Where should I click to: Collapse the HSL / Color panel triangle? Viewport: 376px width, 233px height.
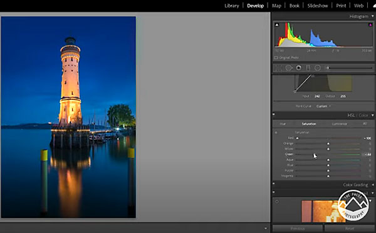click(x=373, y=115)
